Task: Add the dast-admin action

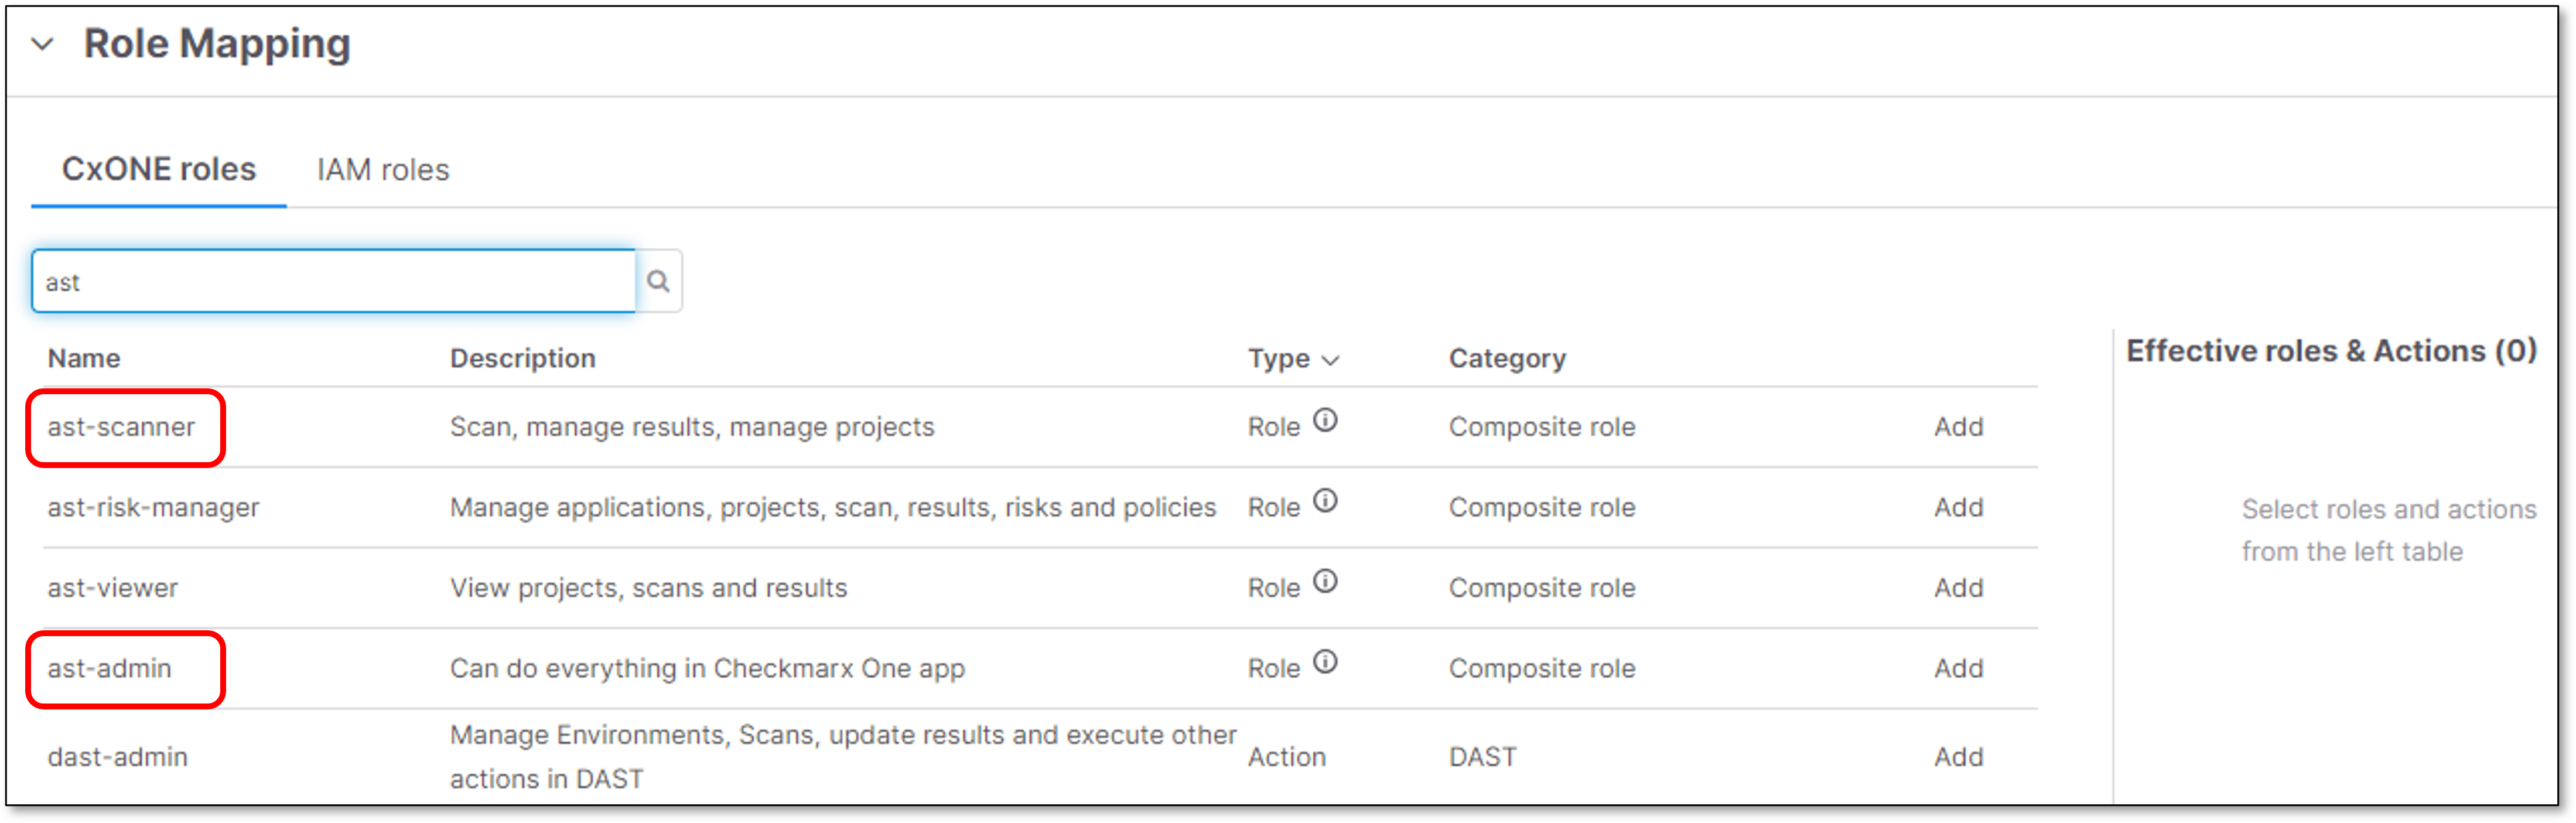Action: click(x=1958, y=757)
